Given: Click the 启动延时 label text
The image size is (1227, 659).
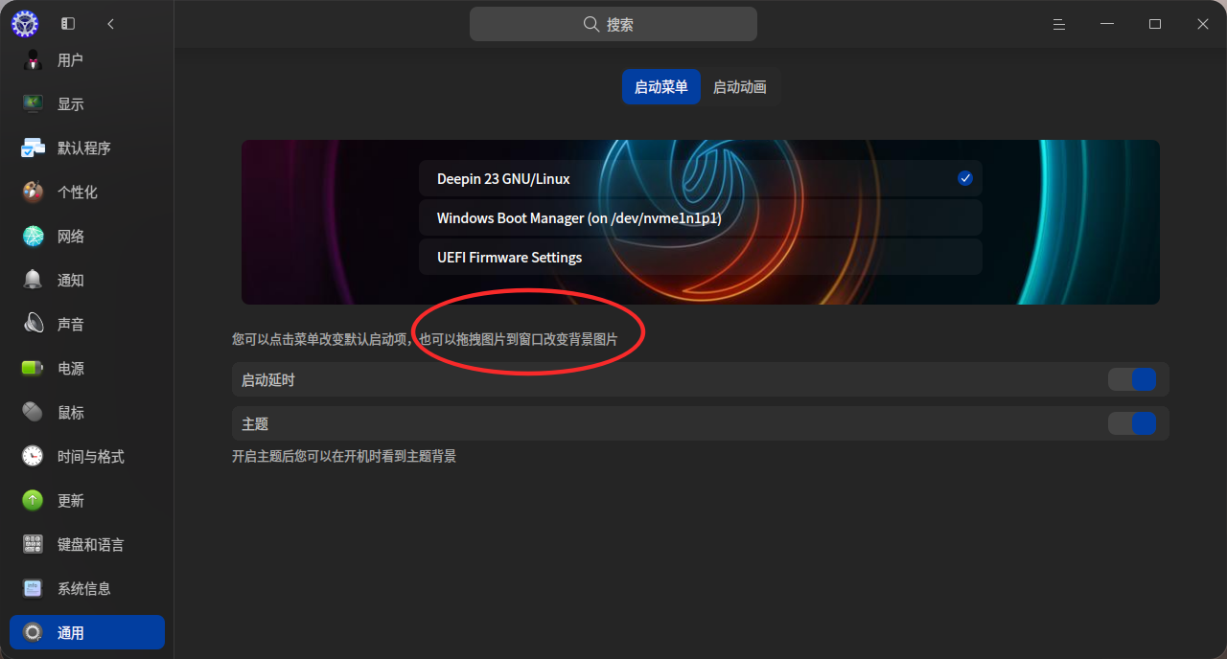Looking at the screenshot, I should point(268,380).
